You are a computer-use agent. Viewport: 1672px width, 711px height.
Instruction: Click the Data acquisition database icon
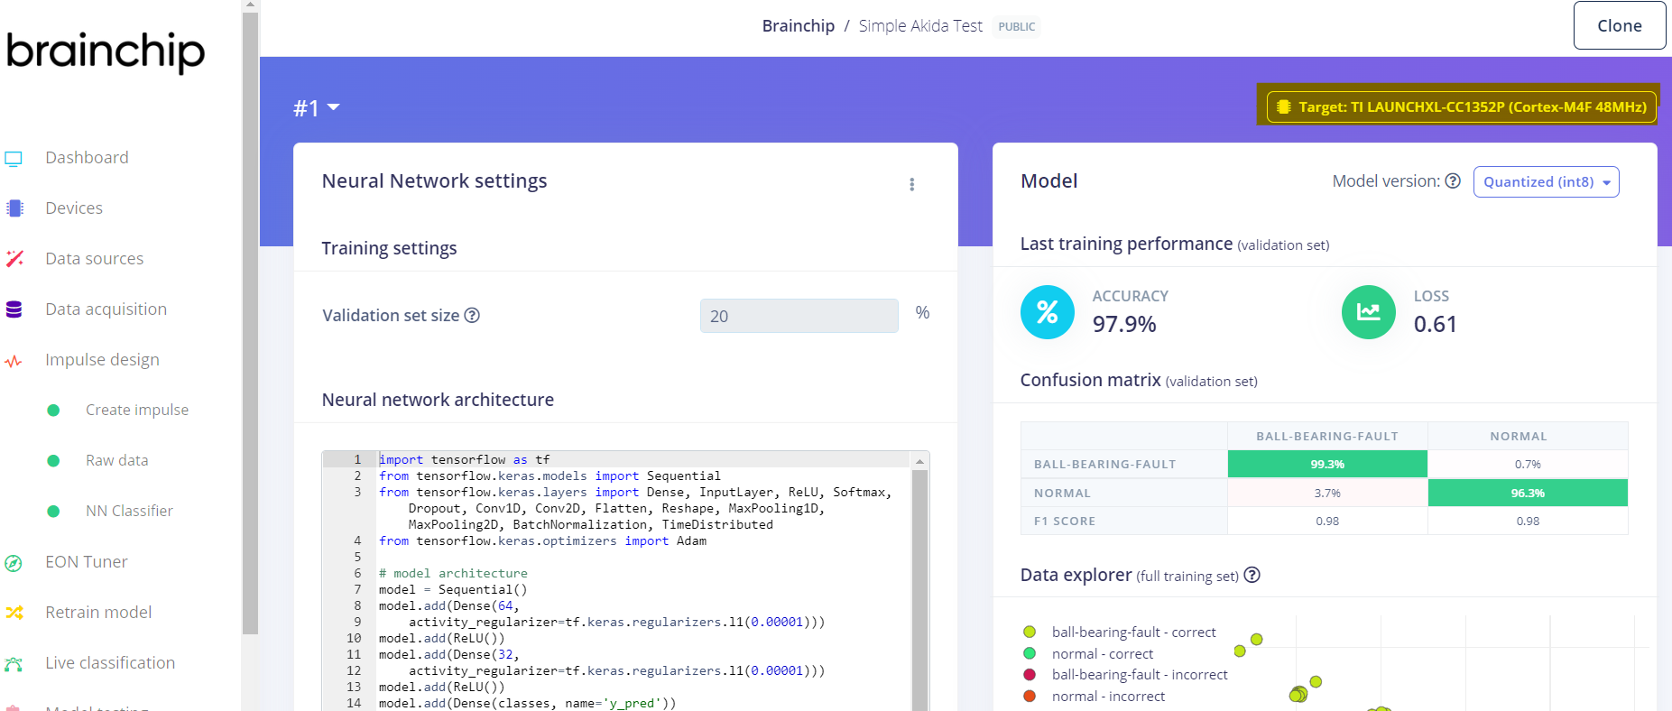click(14, 309)
